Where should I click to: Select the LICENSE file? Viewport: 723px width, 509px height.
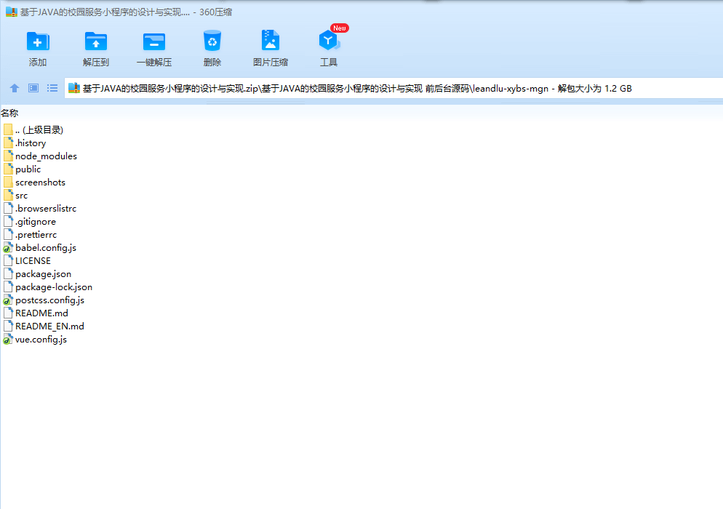click(33, 261)
